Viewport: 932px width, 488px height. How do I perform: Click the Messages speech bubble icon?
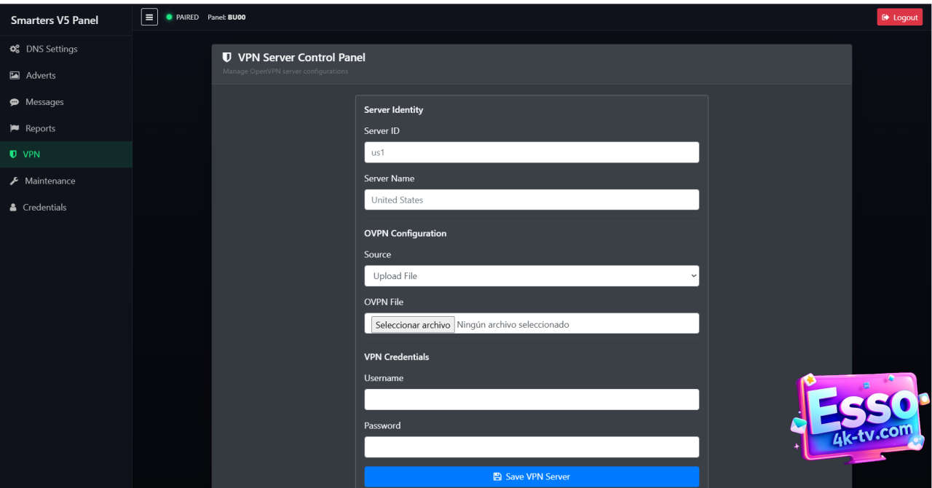(x=15, y=103)
